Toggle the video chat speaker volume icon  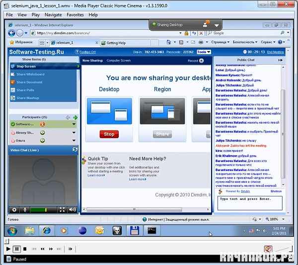coord(72,210)
